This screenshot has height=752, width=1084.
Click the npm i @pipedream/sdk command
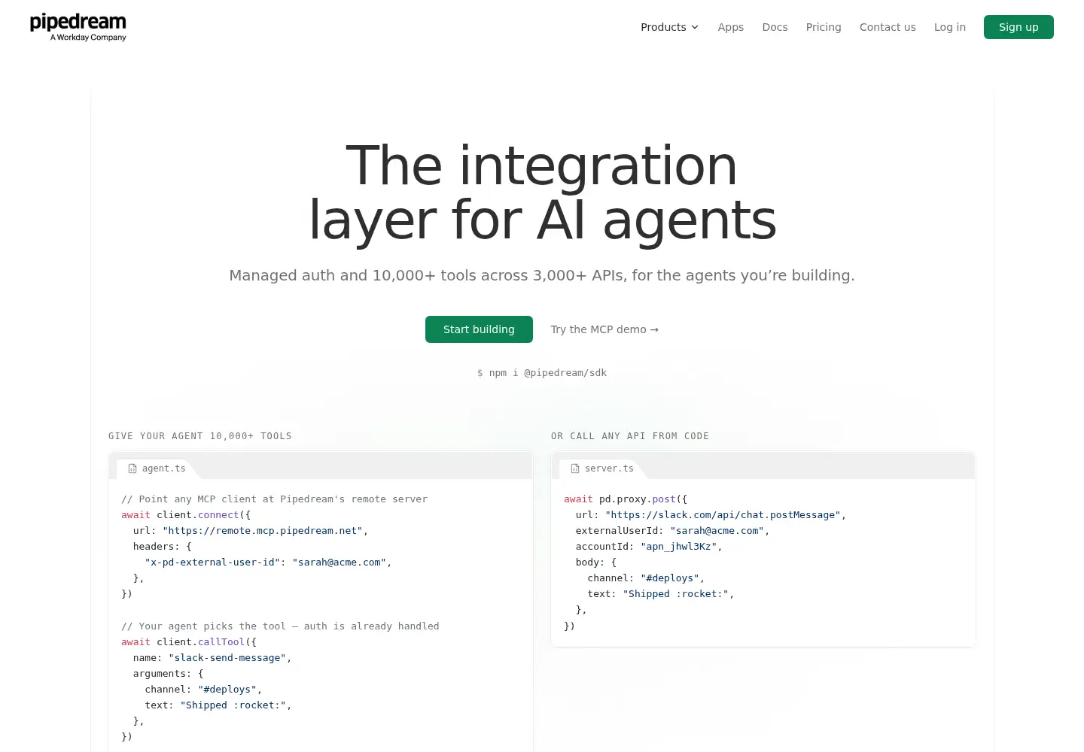(x=542, y=373)
